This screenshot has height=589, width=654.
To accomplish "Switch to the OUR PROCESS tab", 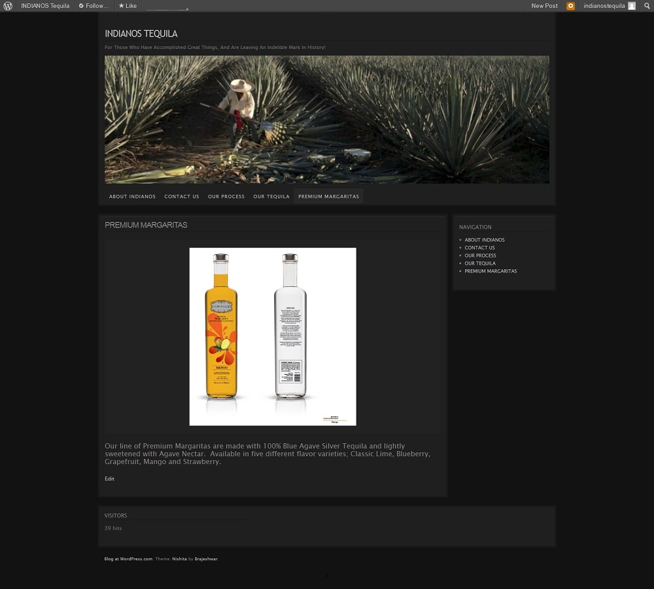I will click(226, 196).
